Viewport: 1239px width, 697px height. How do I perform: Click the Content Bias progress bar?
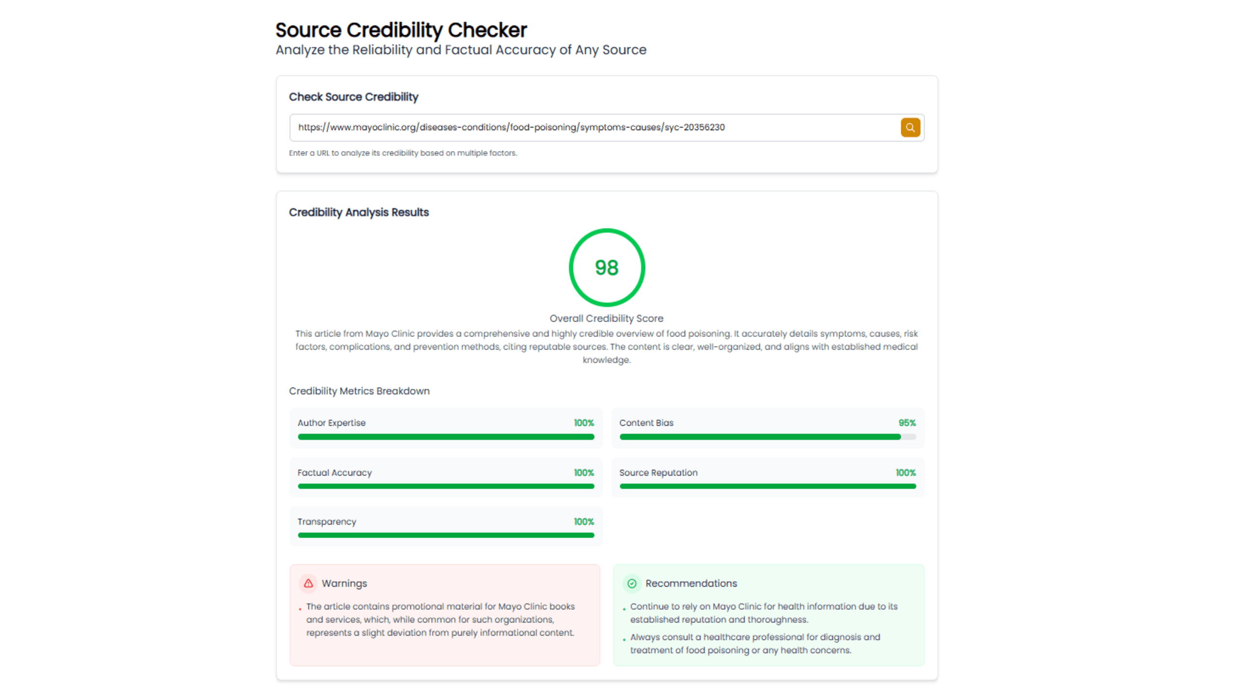tap(767, 437)
